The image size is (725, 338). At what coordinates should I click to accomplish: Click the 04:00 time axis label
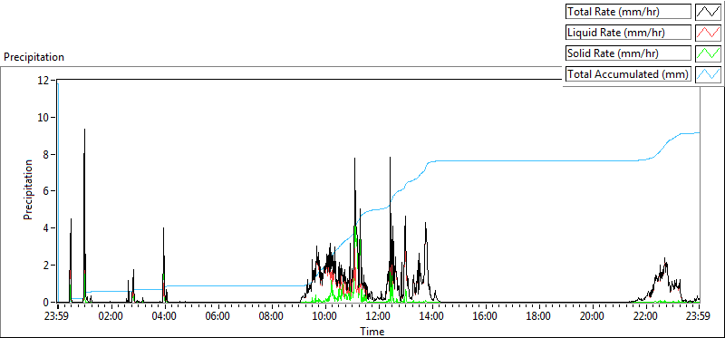pyautogui.click(x=165, y=317)
